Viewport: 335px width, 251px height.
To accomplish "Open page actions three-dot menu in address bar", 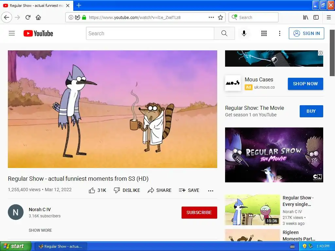I will click(211, 17).
